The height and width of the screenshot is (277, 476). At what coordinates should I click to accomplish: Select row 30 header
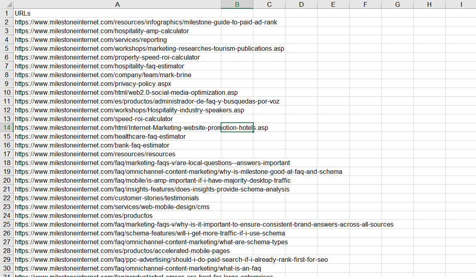[x=7, y=268]
